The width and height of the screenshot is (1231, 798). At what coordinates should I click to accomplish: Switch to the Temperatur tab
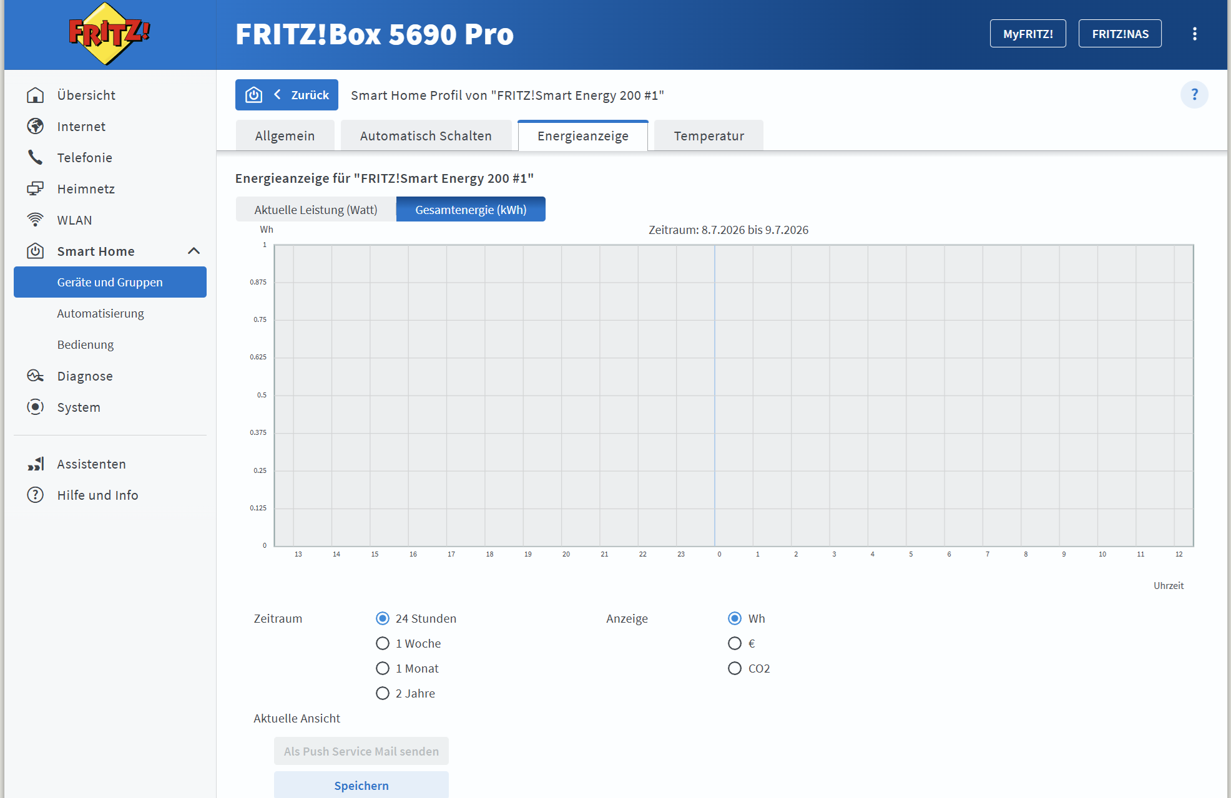[x=709, y=135]
